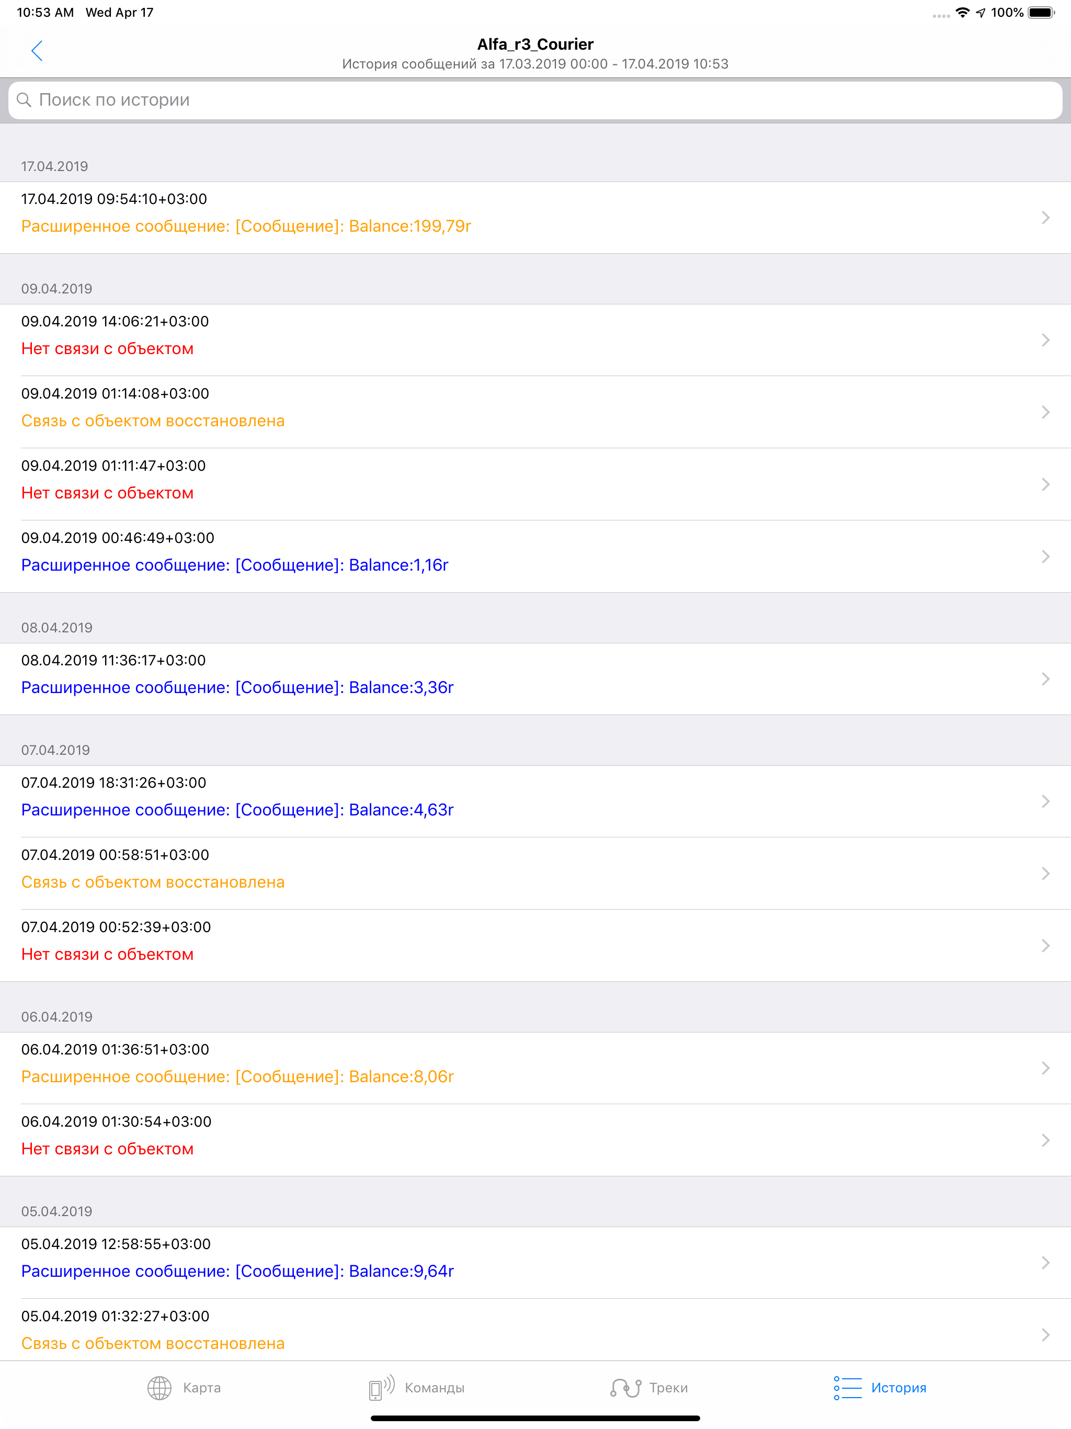The width and height of the screenshot is (1071, 1429).
Task: Click timestamp 06.04.2019 01:36:51+03:00
Action: 115,1049
